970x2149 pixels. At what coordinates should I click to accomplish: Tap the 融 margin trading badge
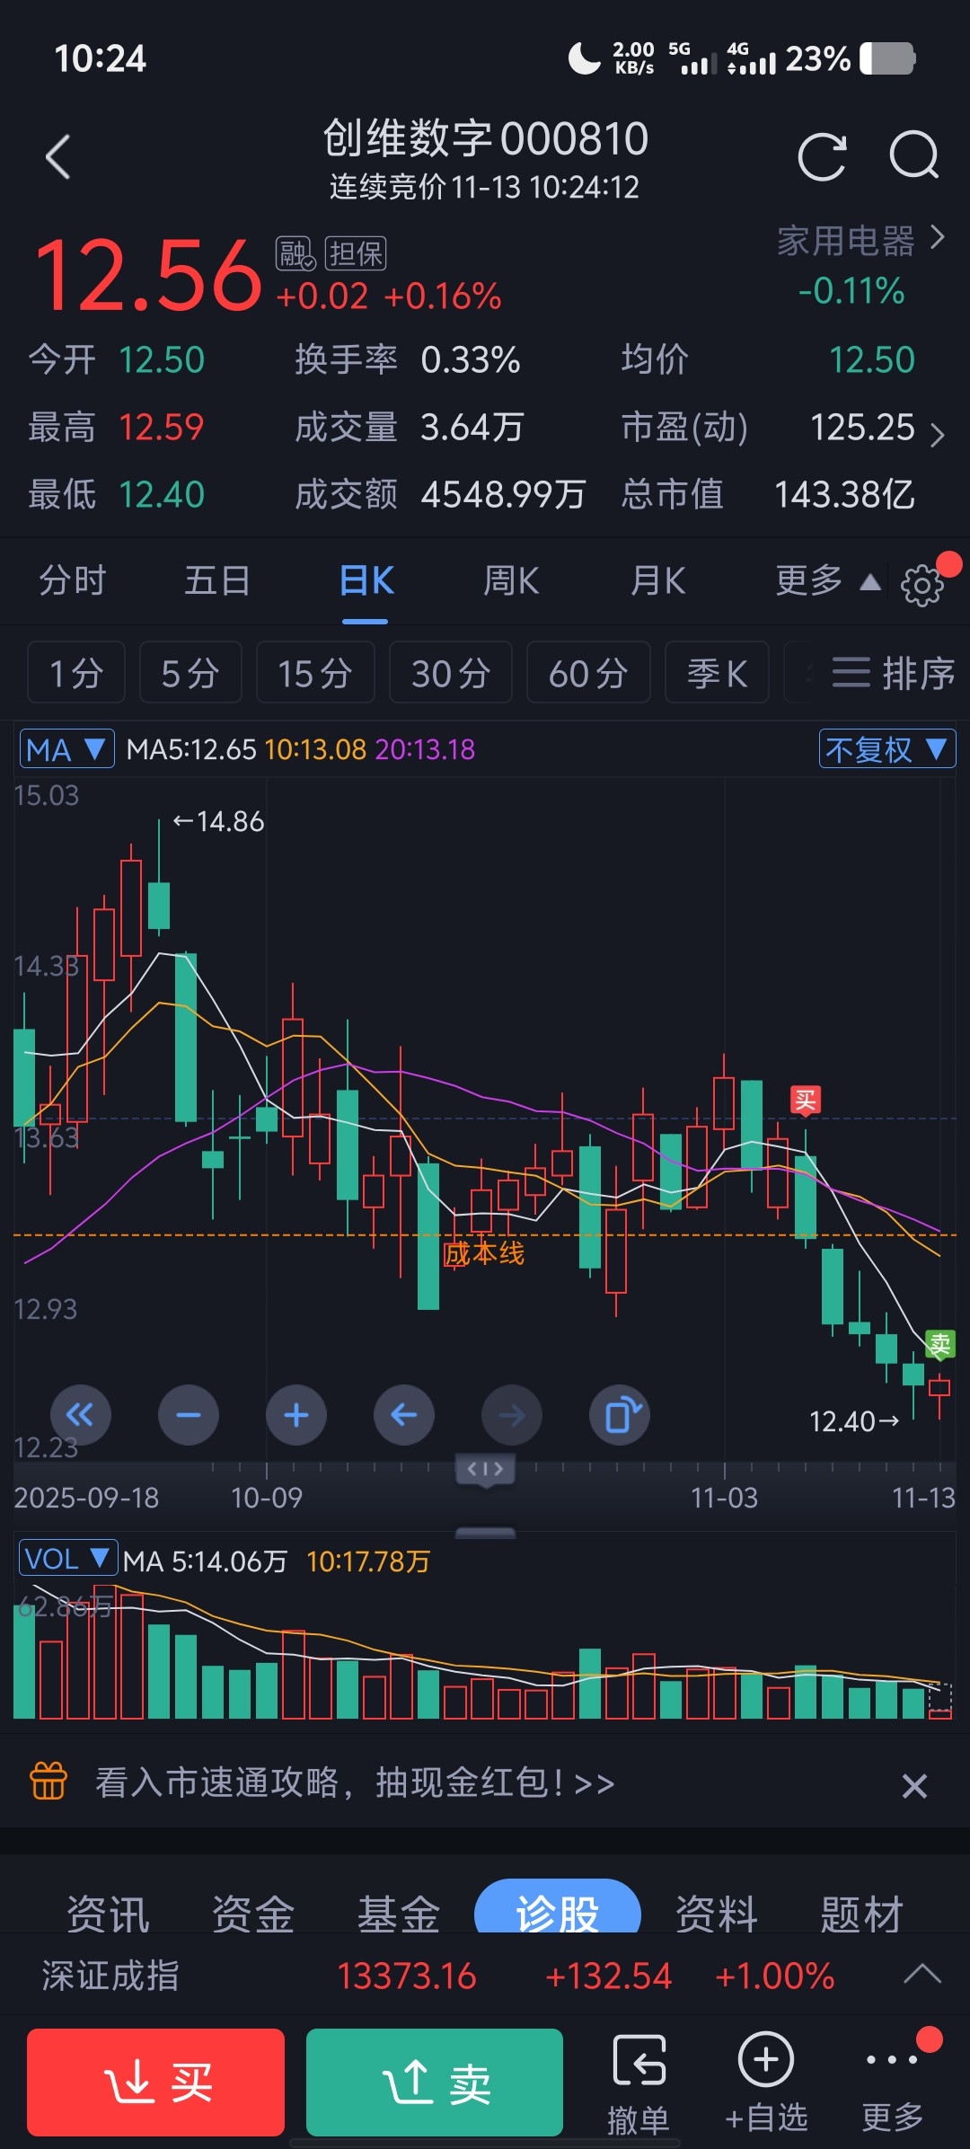295,253
